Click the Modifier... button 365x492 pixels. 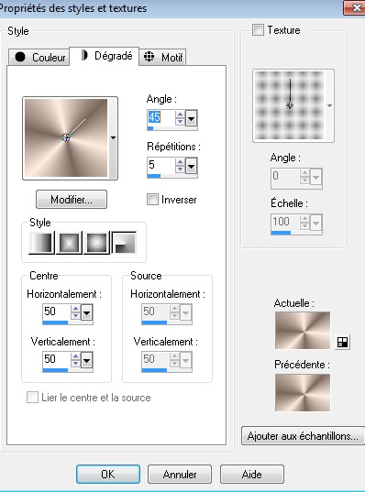[72, 199]
